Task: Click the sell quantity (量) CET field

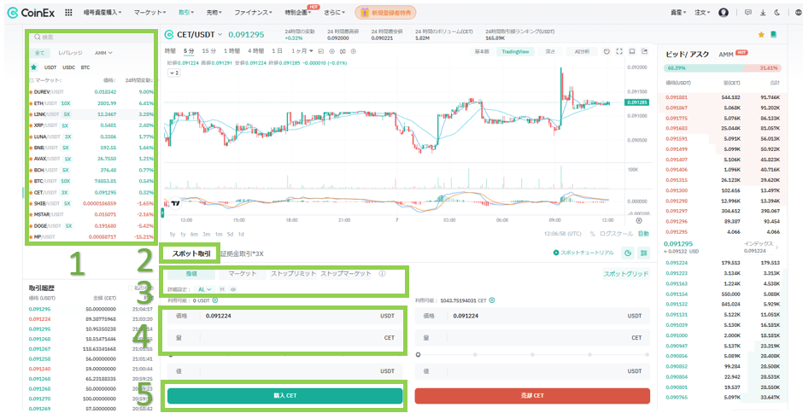Action: (532, 338)
